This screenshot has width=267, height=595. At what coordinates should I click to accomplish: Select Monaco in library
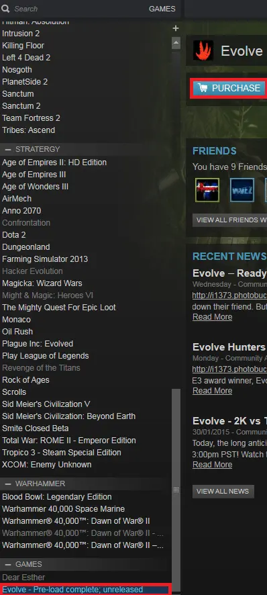(x=16, y=320)
